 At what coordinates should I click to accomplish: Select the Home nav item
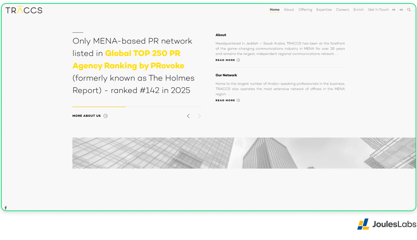coord(275,10)
